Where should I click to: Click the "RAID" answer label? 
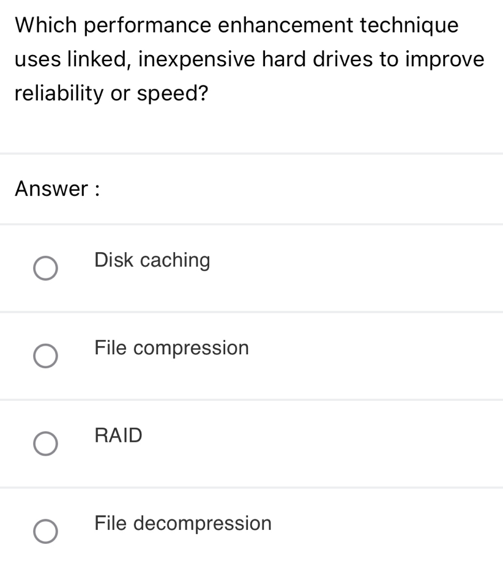click(119, 436)
